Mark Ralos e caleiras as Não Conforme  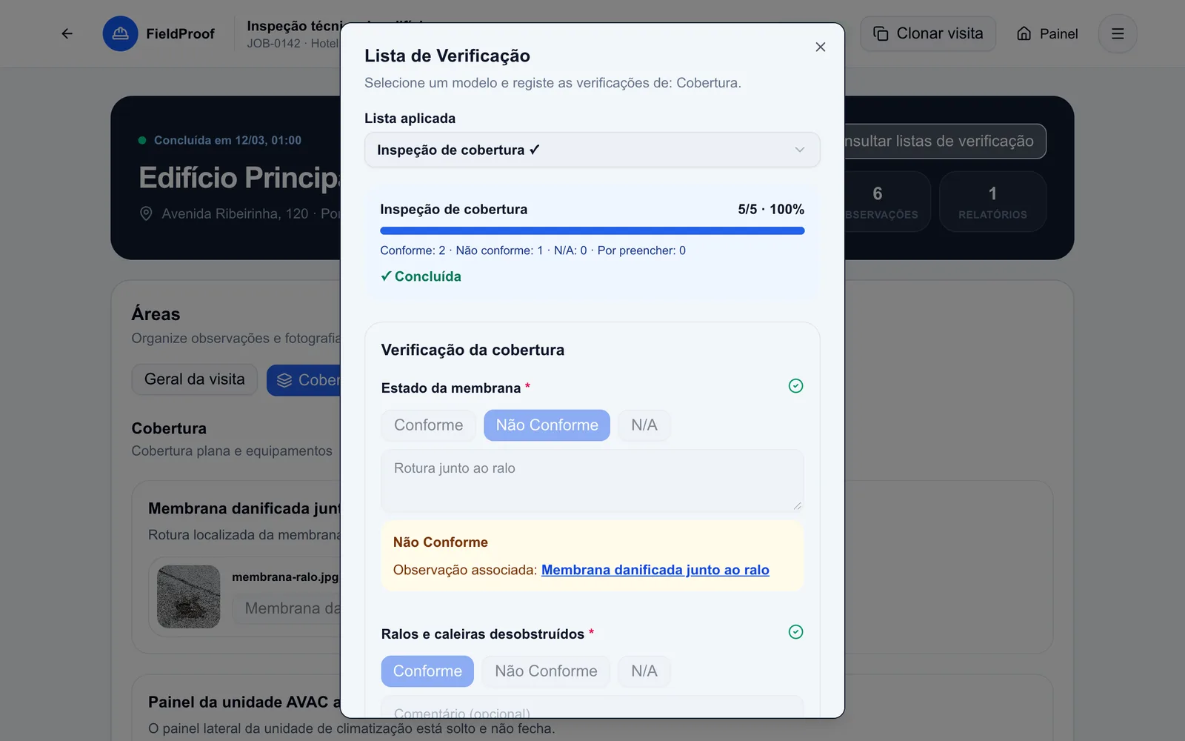tap(546, 671)
